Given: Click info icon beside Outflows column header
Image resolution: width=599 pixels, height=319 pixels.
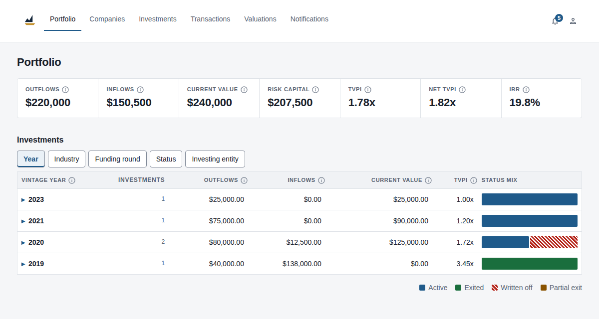Looking at the screenshot, I should click(x=244, y=180).
